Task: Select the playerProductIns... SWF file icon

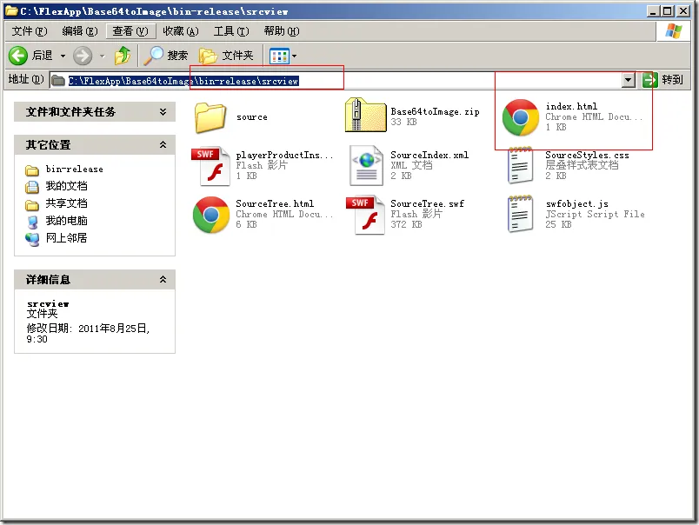Action: (211, 166)
